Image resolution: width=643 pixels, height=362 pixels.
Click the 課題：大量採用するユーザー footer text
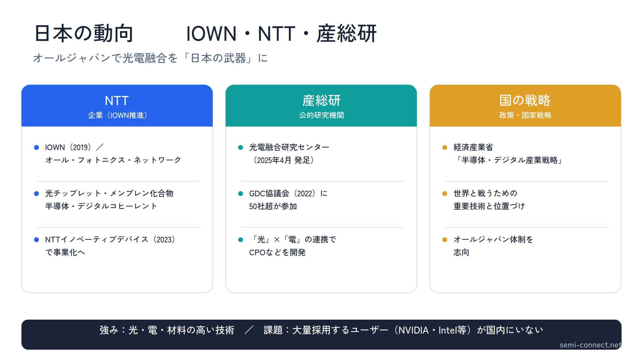326,330
